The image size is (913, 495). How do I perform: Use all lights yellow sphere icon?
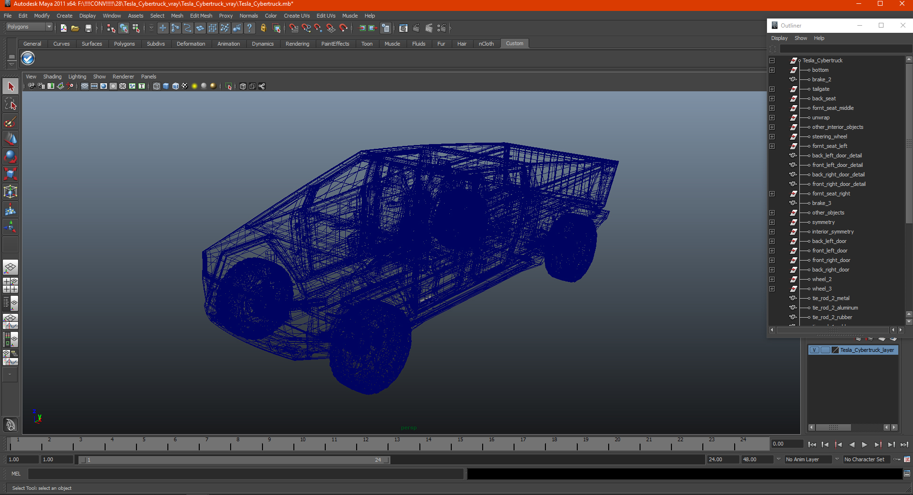pos(194,86)
